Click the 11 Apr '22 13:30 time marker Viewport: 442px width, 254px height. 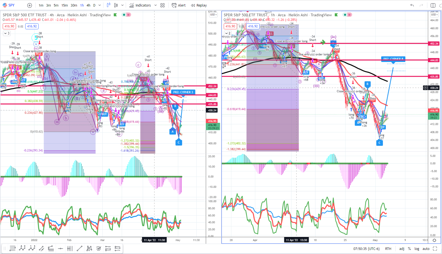296,240
